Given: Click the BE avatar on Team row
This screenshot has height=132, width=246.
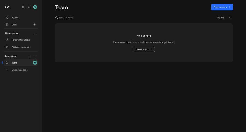Looking at the screenshot, I should coord(35,63).
